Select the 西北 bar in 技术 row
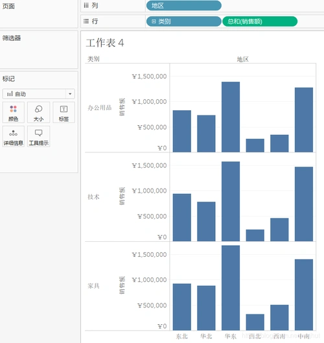The width and height of the screenshot is (324, 343). [x=255, y=235]
